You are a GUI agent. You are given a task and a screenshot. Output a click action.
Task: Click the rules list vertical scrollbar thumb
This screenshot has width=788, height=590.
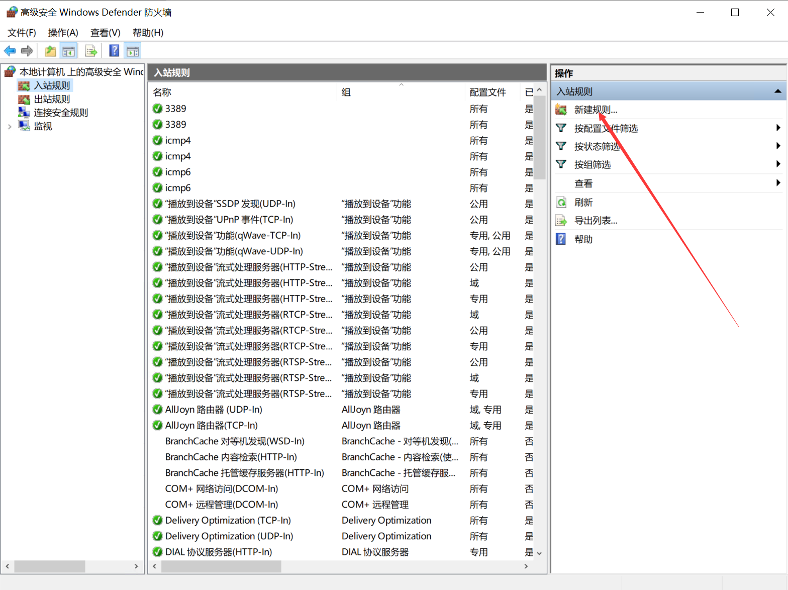point(539,137)
